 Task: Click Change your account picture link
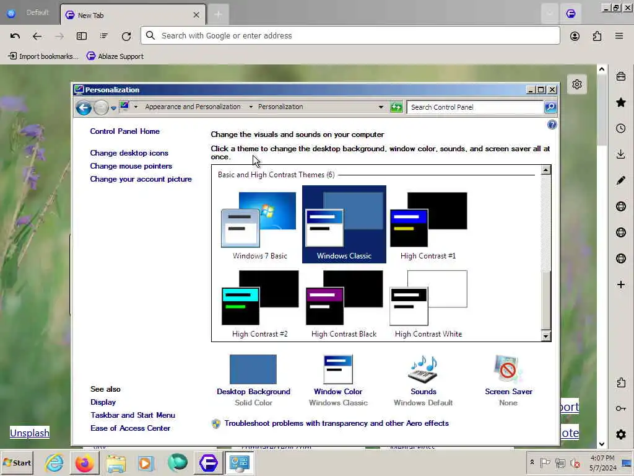point(141,179)
